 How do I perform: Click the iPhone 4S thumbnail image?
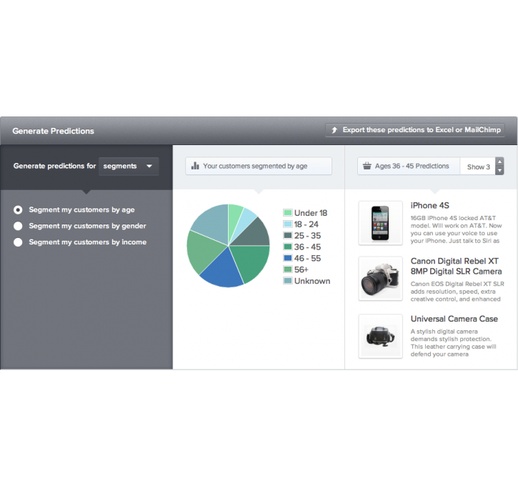[x=381, y=223]
